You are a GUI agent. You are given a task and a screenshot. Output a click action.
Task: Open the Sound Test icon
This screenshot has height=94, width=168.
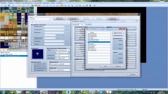click(x=87, y=5)
